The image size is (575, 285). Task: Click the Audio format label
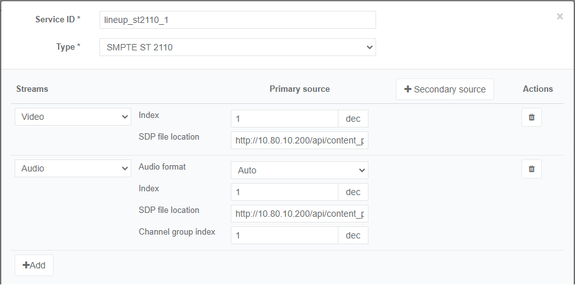click(x=164, y=167)
